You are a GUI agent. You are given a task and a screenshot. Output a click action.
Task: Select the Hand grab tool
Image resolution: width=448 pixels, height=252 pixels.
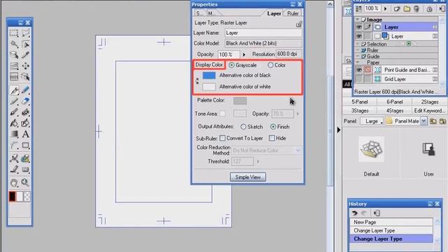pyautogui.click(x=14, y=182)
